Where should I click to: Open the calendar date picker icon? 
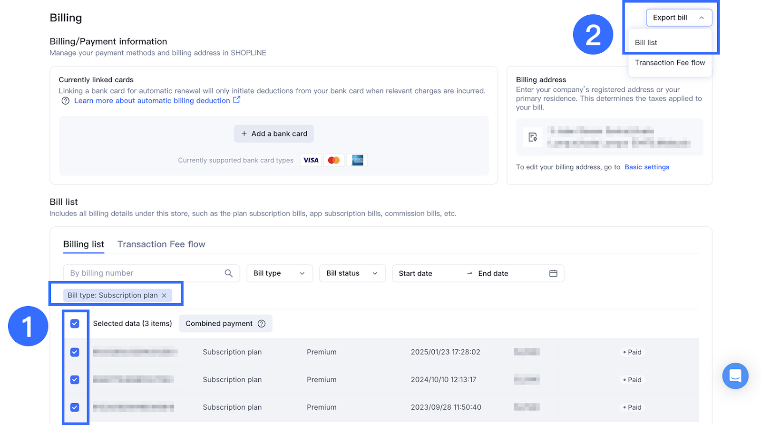coord(553,273)
